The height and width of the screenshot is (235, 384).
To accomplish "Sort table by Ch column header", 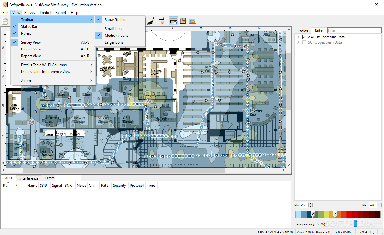I will (x=94, y=186).
